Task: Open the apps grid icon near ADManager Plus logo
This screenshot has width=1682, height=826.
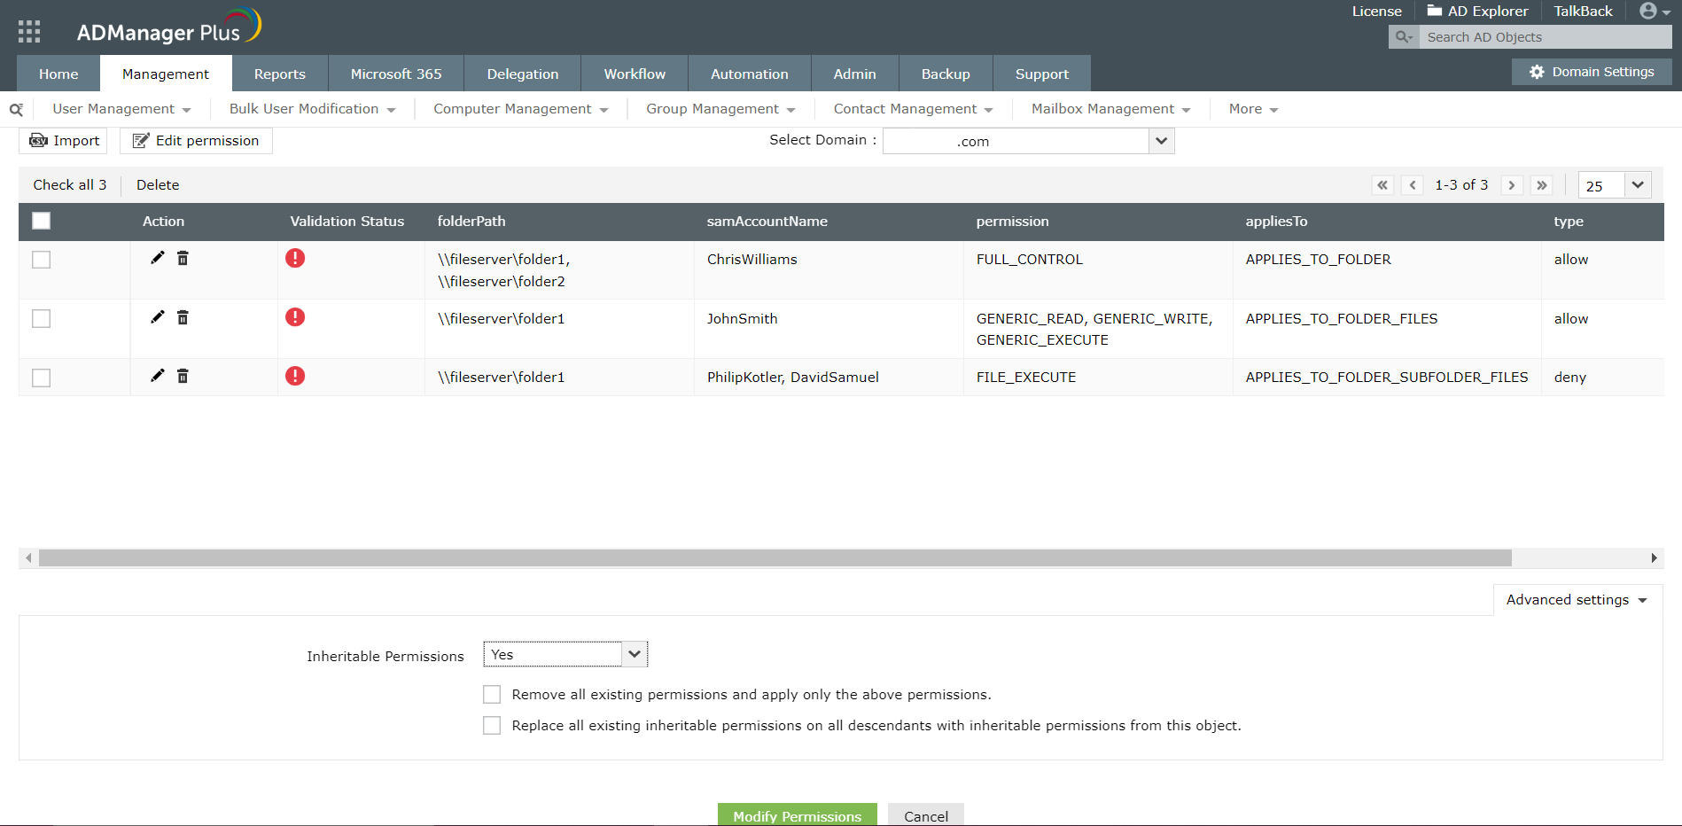Action: point(28,31)
